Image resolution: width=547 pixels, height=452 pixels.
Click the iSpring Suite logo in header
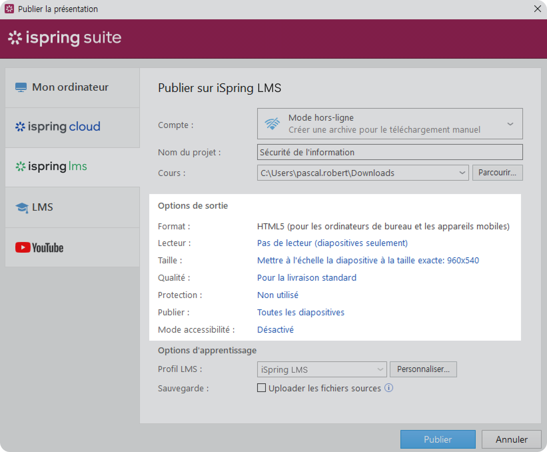pyautogui.click(x=65, y=38)
